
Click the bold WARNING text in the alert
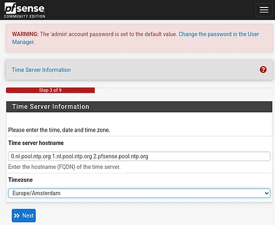(25, 34)
